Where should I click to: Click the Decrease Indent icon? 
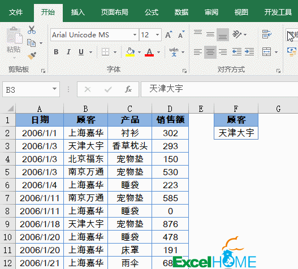(x=237, y=51)
